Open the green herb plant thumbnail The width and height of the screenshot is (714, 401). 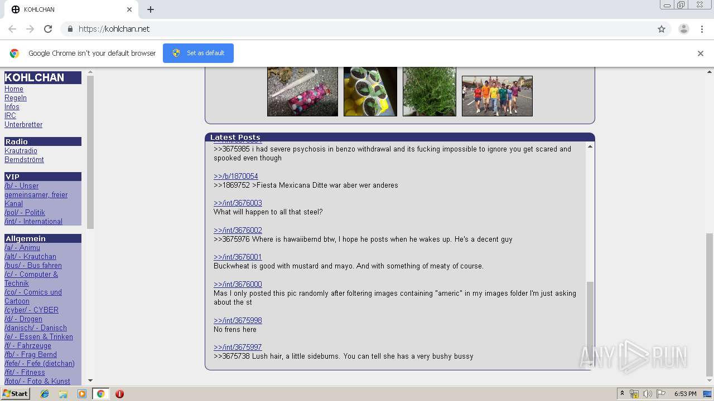[x=430, y=91]
